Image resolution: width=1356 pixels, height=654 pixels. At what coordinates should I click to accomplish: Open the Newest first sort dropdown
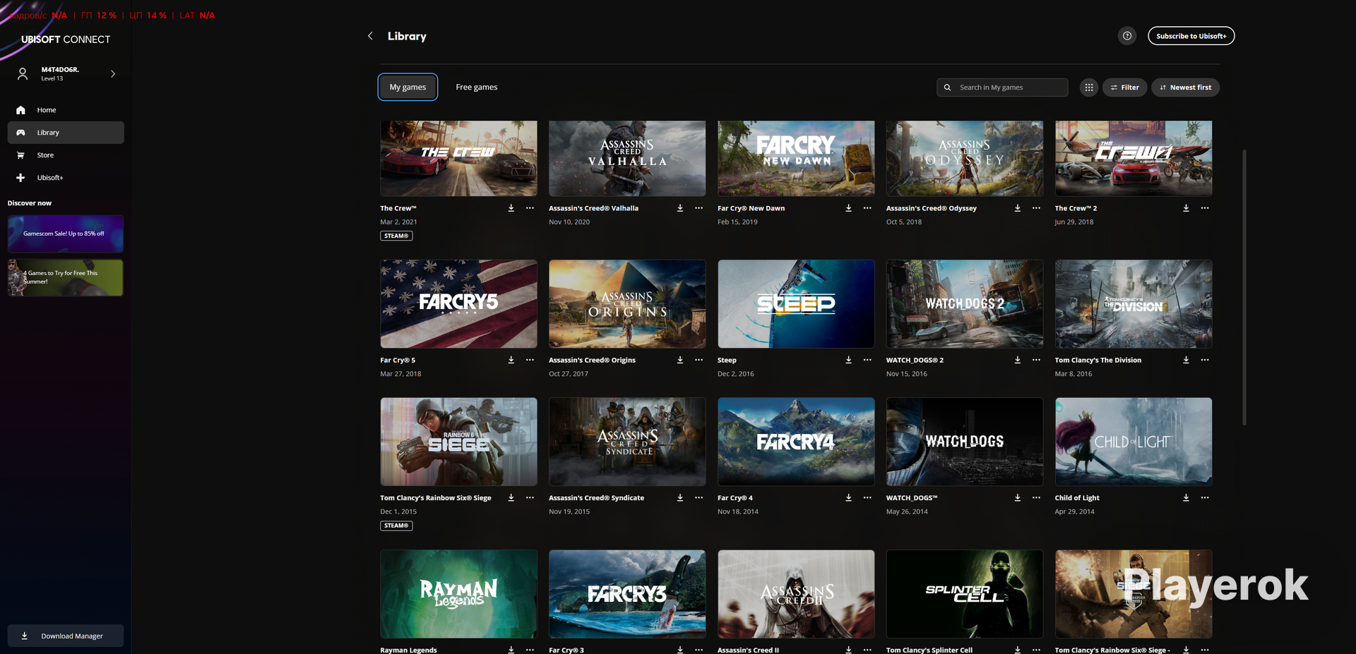pos(1185,87)
